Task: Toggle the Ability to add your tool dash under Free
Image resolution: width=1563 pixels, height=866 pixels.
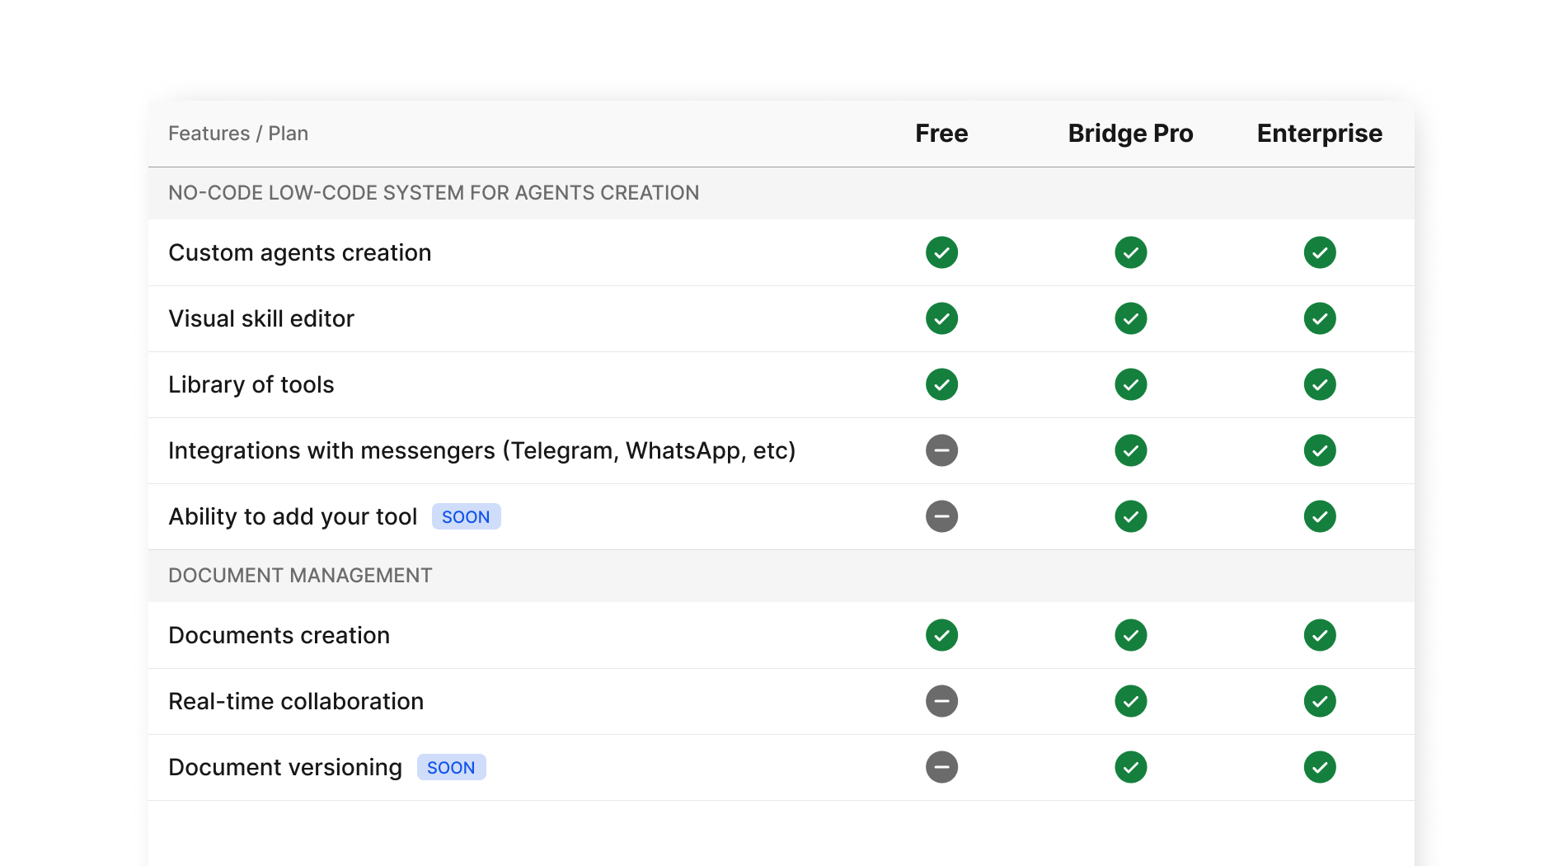Action: tap(941, 516)
